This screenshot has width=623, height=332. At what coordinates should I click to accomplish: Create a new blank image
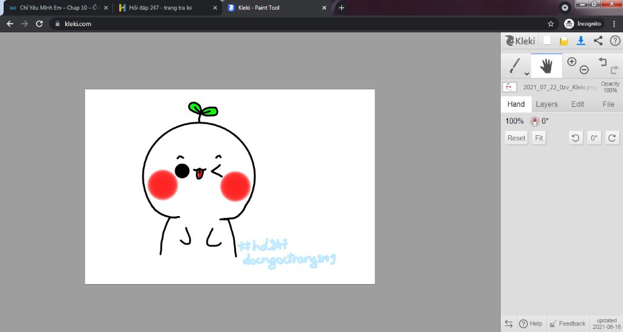[x=547, y=41]
